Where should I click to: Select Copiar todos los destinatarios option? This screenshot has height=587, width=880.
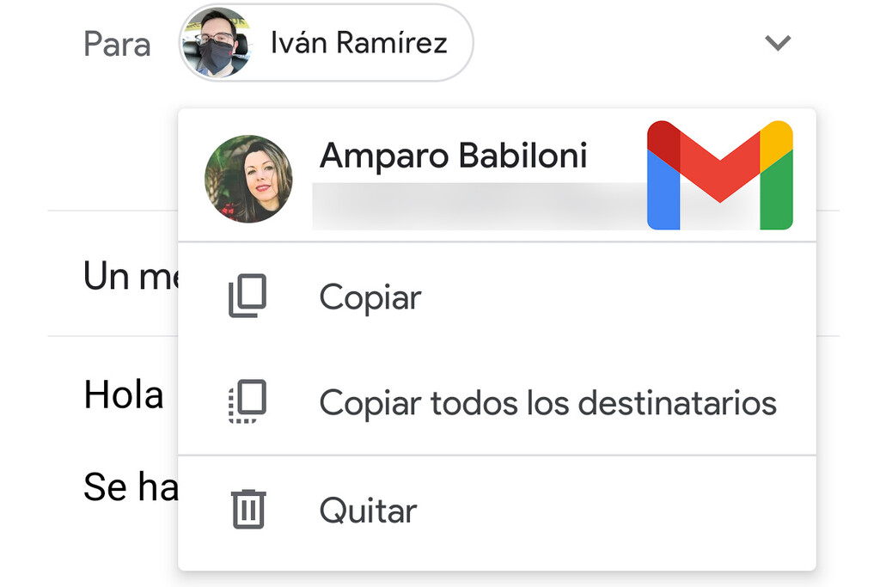(548, 401)
